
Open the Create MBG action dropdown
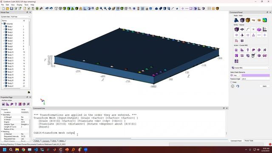pyautogui.click(x=250, y=68)
